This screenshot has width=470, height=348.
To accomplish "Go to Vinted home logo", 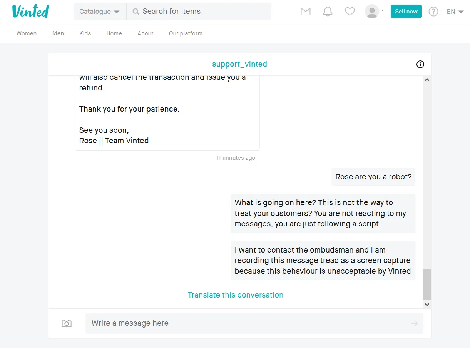I will click(30, 11).
